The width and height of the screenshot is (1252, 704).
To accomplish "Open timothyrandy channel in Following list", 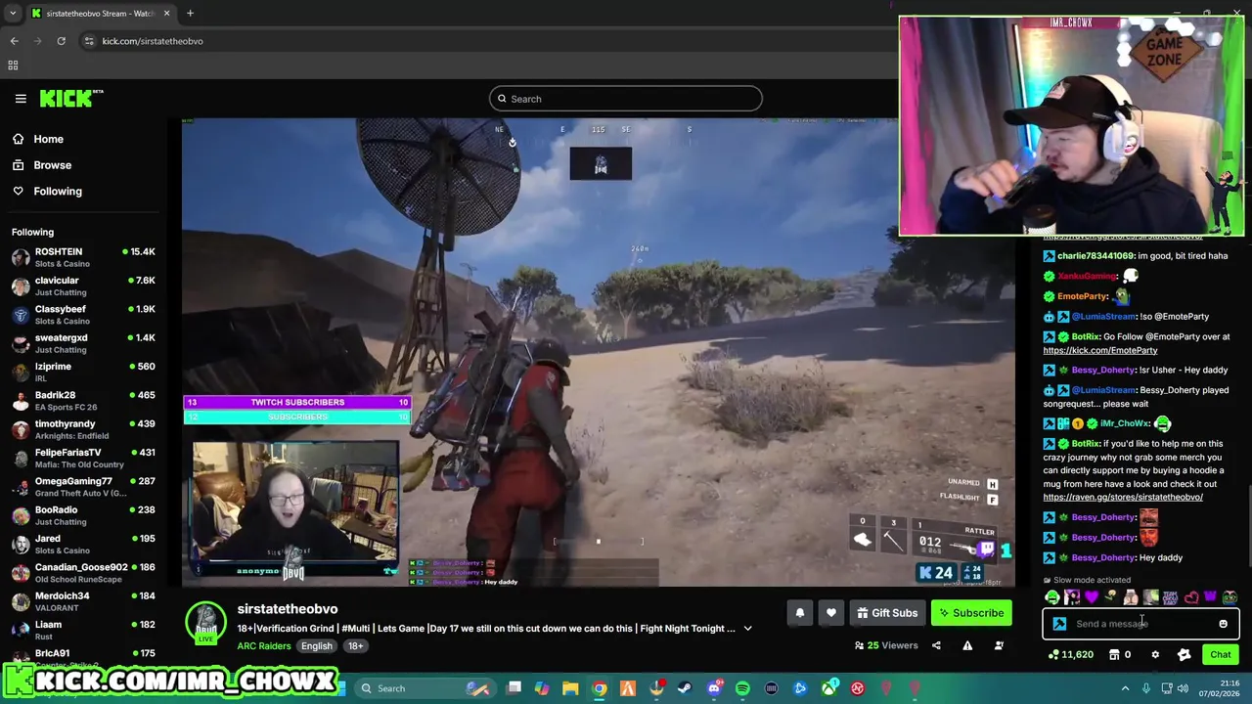I will click(x=84, y=429).
